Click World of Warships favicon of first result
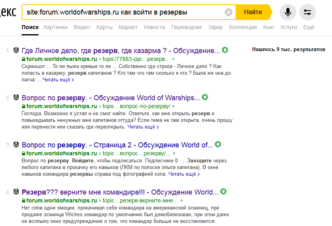Image resolution: width=332 pixels, height=226 pixels. [16, 50]
